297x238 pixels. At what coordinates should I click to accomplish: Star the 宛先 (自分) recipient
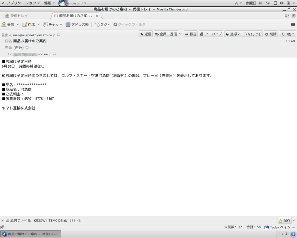(x=27, y=47)
